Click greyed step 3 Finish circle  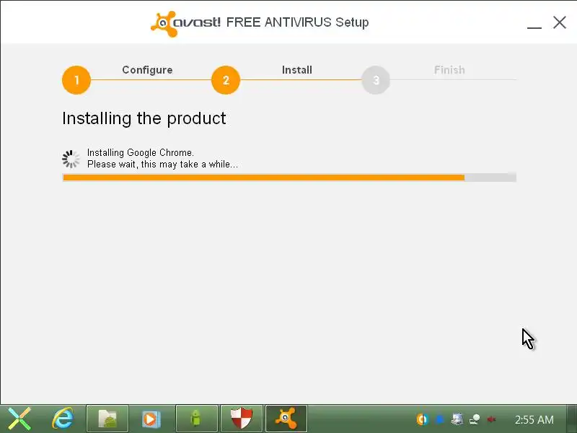tap(376, 80)
